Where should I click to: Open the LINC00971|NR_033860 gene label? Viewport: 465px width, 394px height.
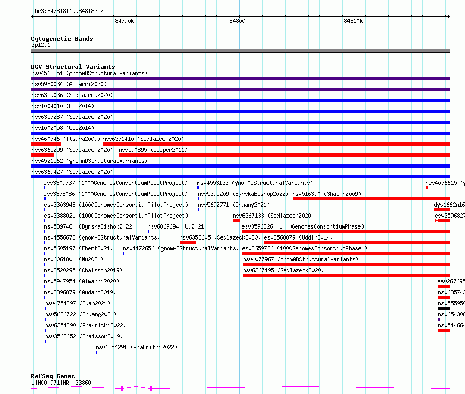click(61, 383)
